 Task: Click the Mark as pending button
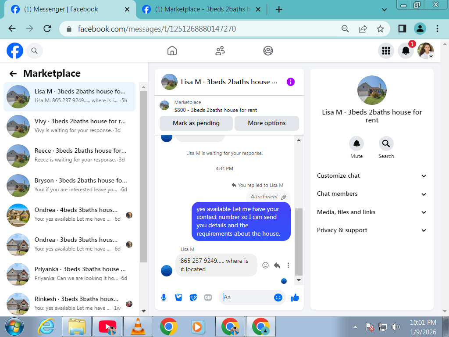(196, 123)
